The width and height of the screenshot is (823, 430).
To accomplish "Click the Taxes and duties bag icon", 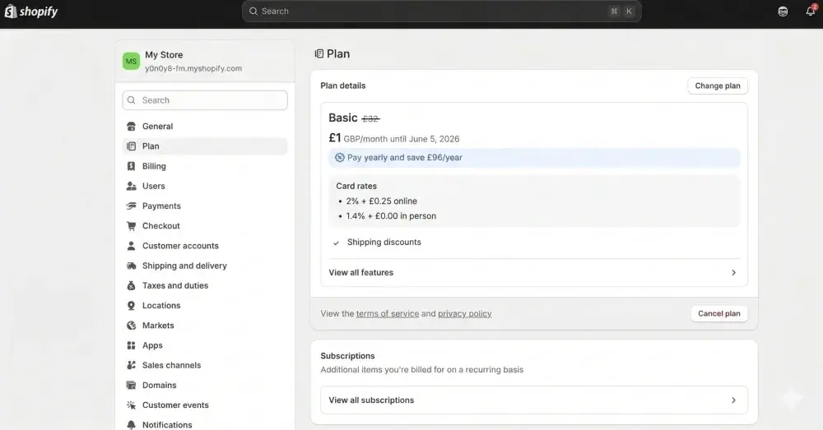I will (131, 286).
